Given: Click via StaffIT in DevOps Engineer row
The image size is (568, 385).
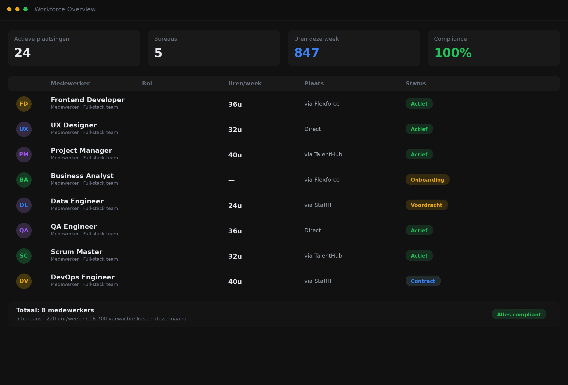Looking at the screenshot, I should pos(318,281).
